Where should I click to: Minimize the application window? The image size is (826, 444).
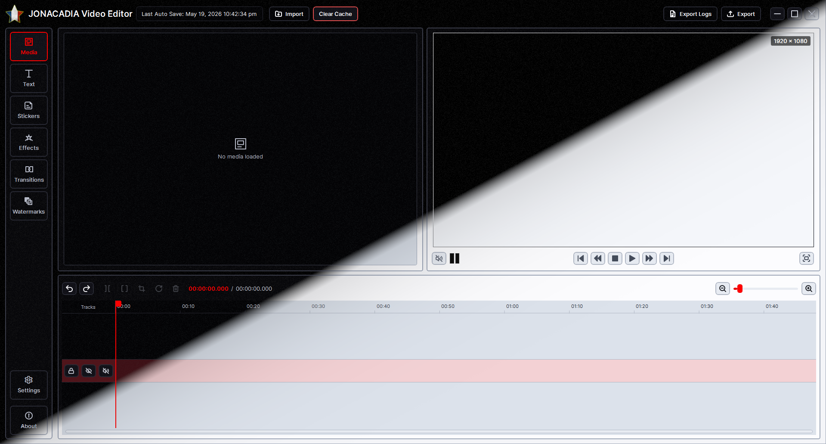point(777,14)
